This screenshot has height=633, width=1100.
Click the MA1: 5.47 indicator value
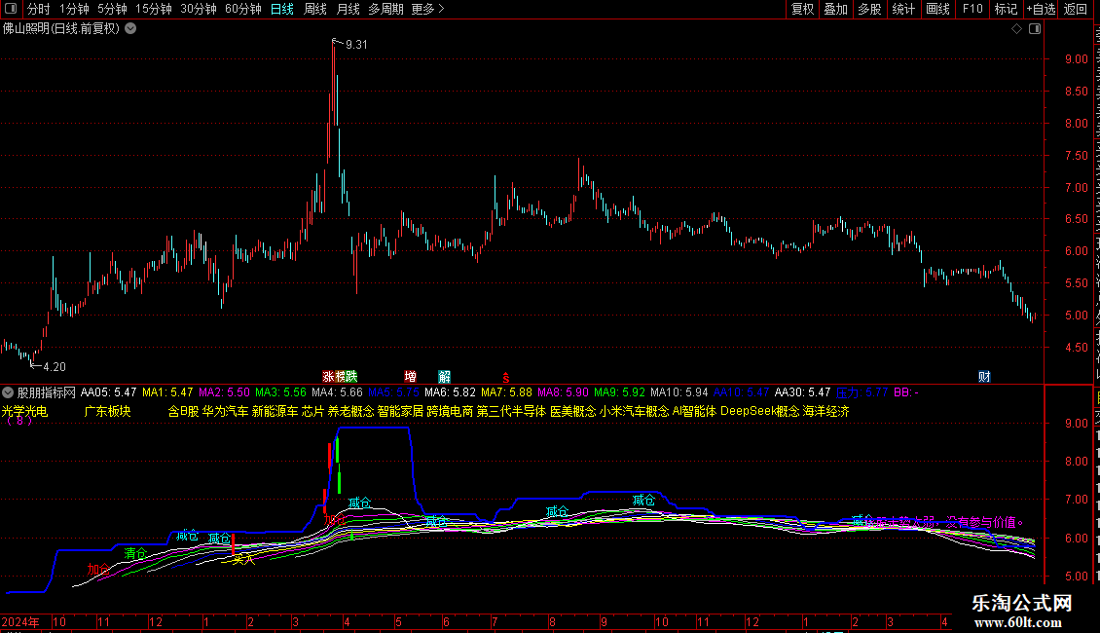point(167,393)
